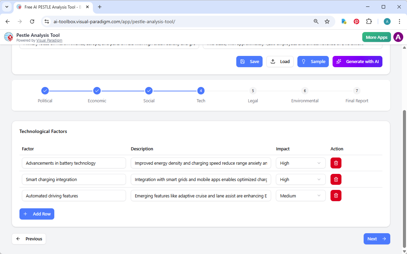Click the Next button

(x=377, y=239)
